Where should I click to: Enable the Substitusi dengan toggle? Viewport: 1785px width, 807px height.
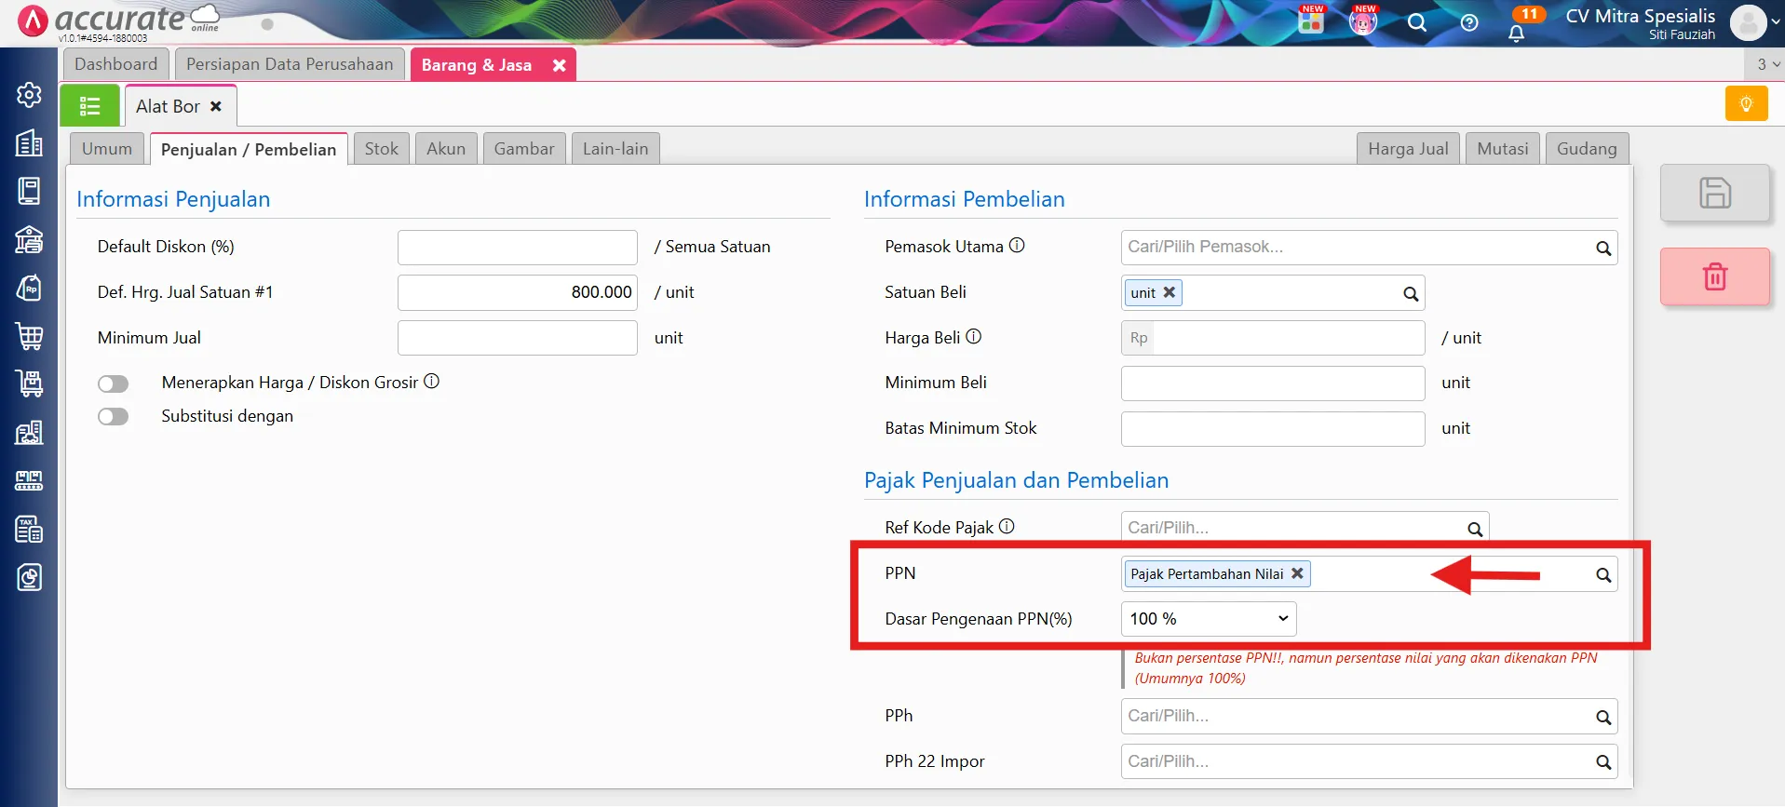(113, 416)
